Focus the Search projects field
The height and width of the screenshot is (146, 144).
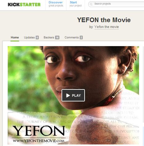click(116, 4)
